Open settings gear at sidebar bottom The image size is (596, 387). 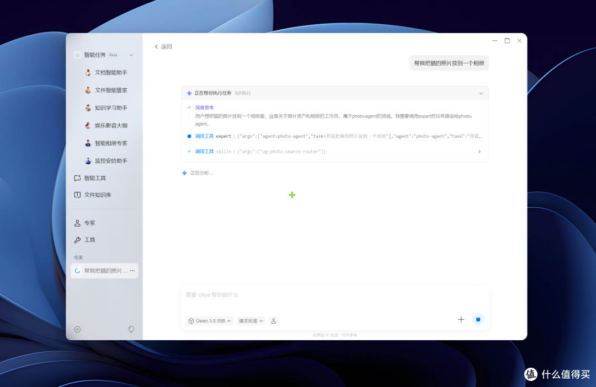coord(78,329)
